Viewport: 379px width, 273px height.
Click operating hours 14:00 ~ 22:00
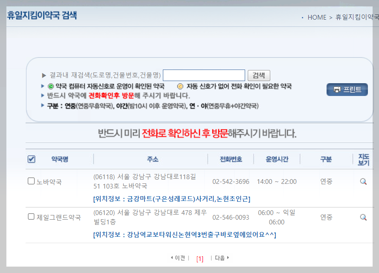pos(277,182)
